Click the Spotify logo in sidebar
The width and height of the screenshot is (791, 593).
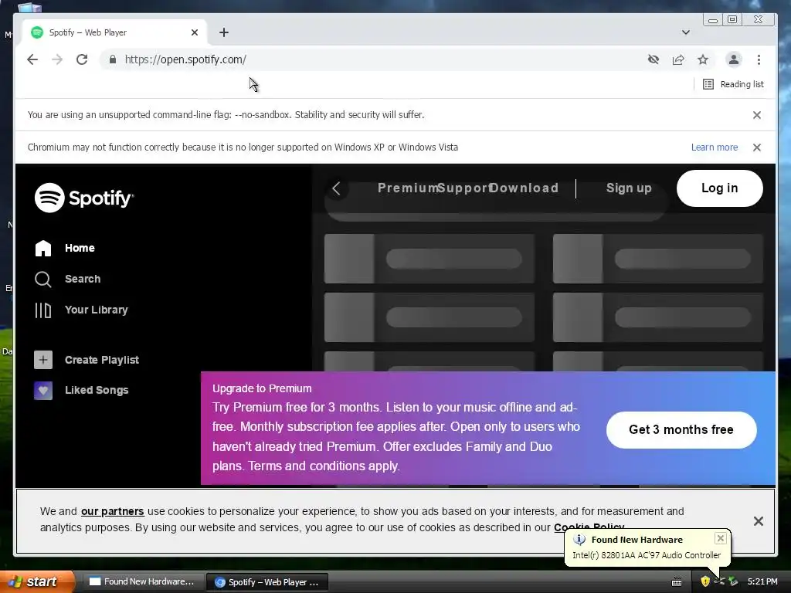click(x=84, y=198)
